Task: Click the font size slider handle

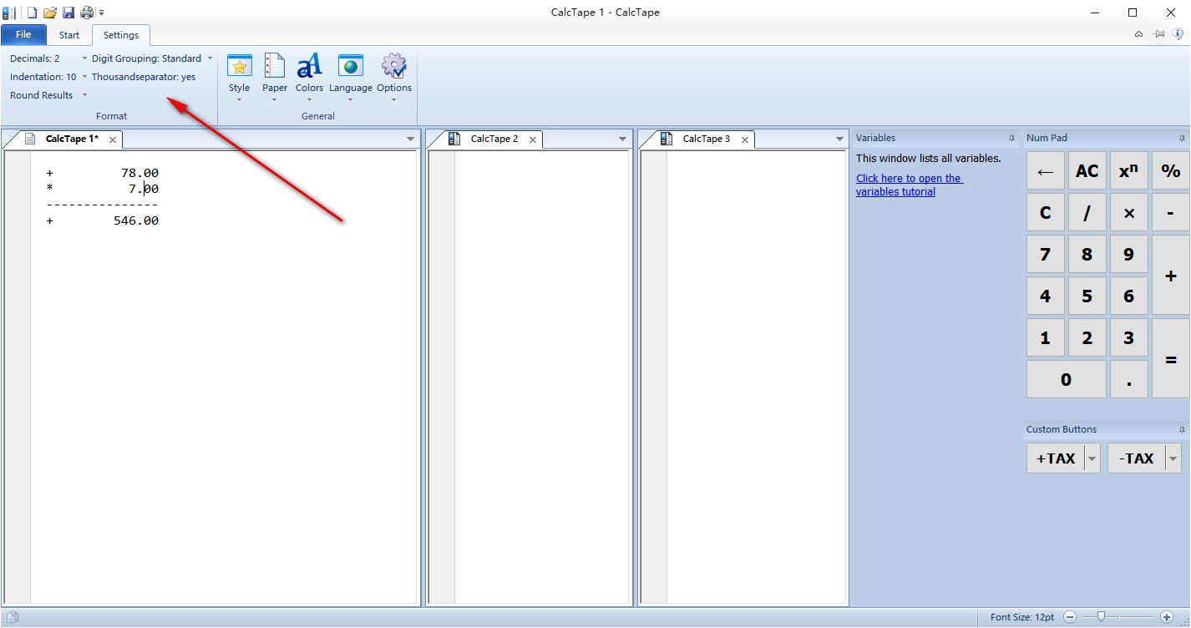Action: tap(1102, 617)
